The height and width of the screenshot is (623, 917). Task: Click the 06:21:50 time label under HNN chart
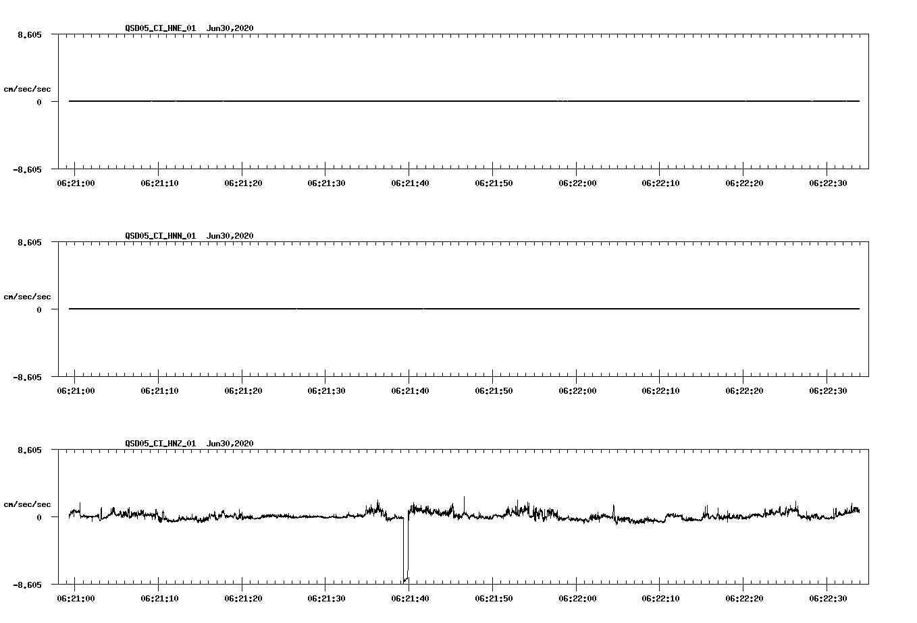(494, 391)
